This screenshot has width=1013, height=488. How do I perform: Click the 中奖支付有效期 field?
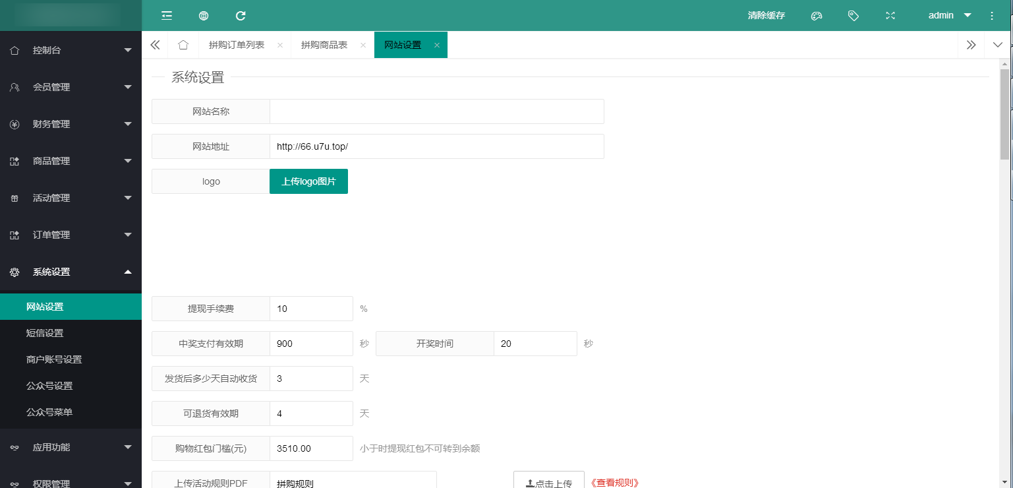pyautogui.click(x=311, y=344)
